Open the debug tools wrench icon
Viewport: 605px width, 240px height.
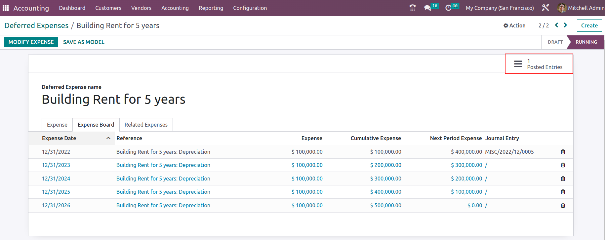click(545, 8)
